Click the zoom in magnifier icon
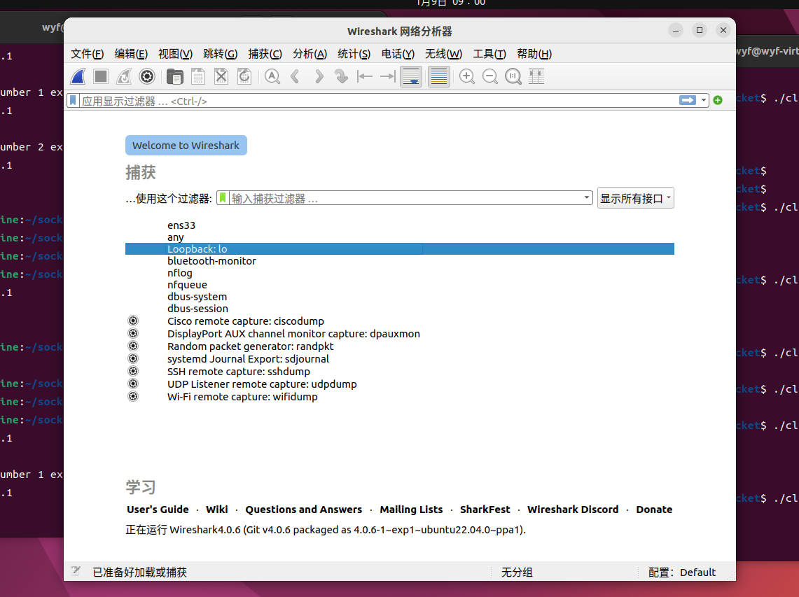799x597 pixels. click(x=467, y=76)
